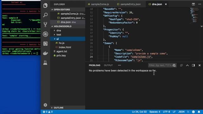Open editor More Actions menu
The width and height of the screenshot is (203, 114).
(200, 4)
